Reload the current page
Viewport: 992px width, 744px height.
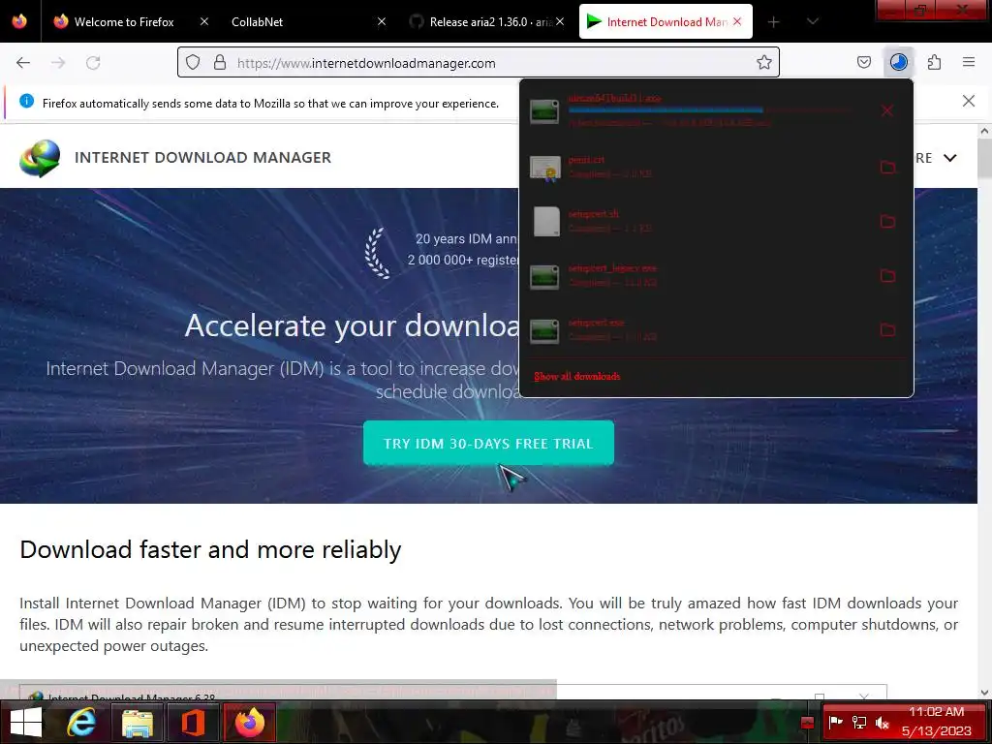[93, 63]
